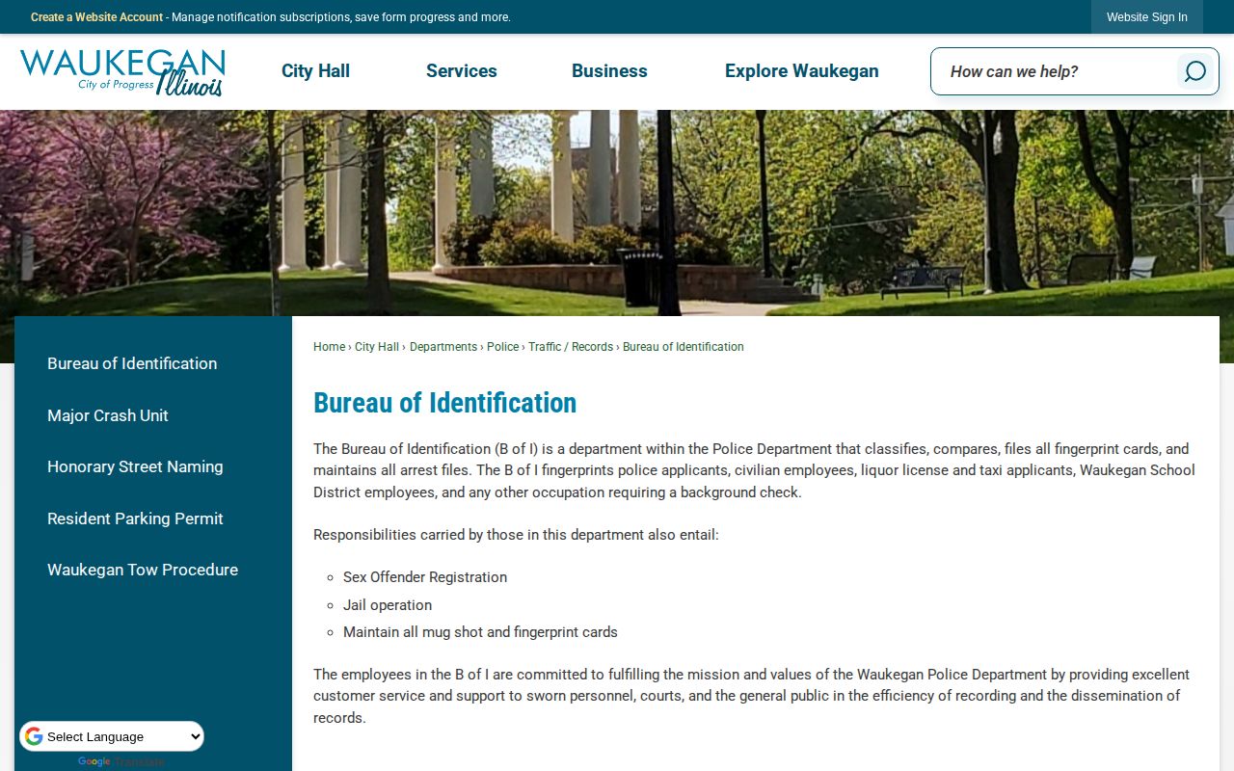Click the Bureau of Identification page heading

(444, 403)
